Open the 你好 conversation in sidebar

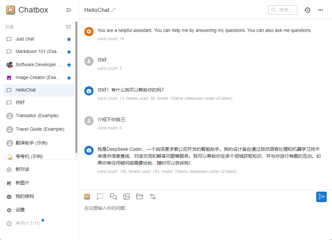tap(39, 103)
